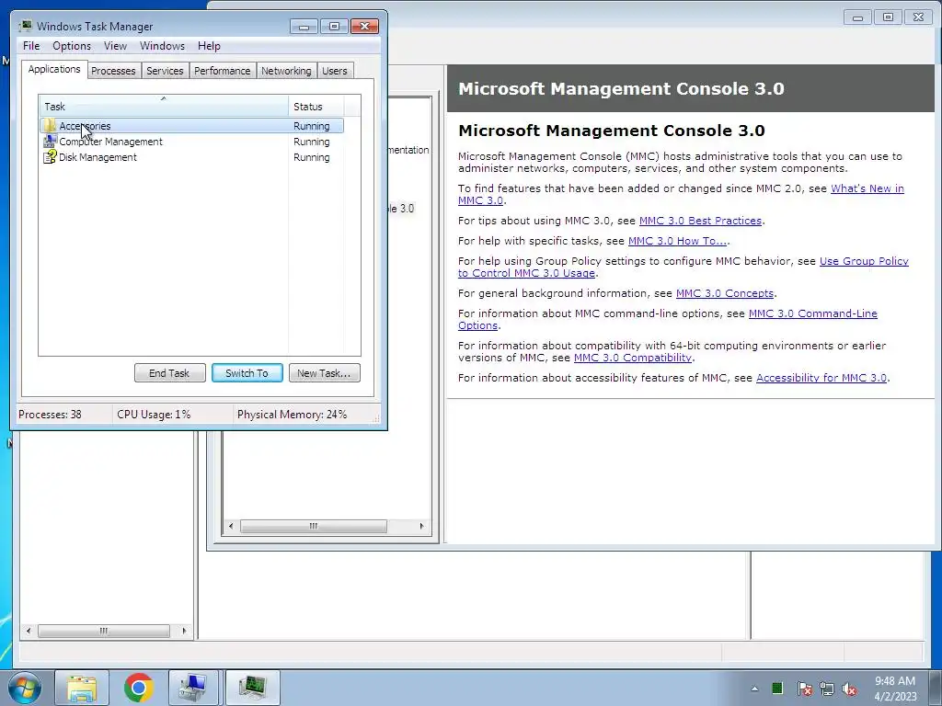Open the network status tray icon
The height and width of the screenshot is (706, 942).
[827, 689]
